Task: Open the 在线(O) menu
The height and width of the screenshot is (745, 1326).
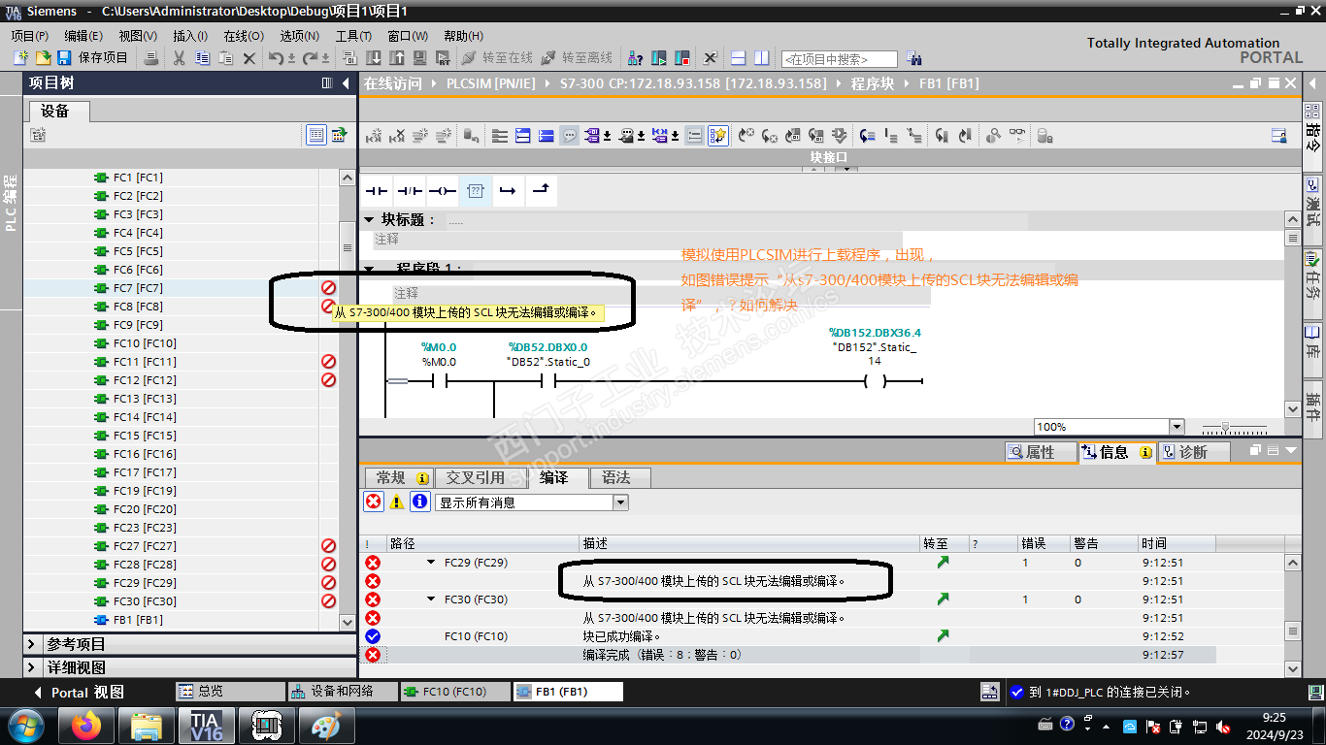Action: 243,36
